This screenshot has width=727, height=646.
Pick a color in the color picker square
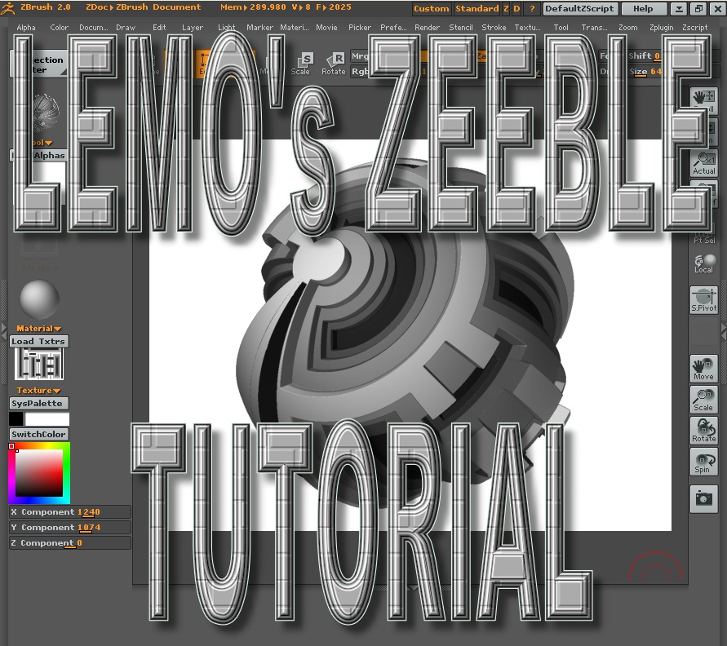tap(39, 473)
